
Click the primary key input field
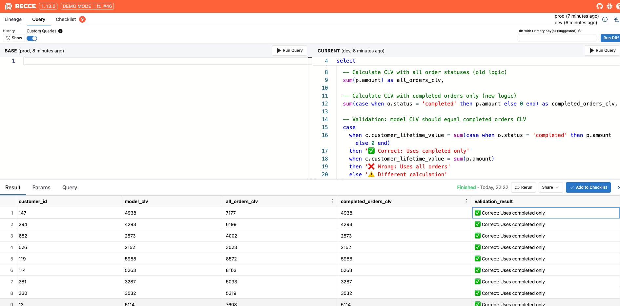pos(557,38)
